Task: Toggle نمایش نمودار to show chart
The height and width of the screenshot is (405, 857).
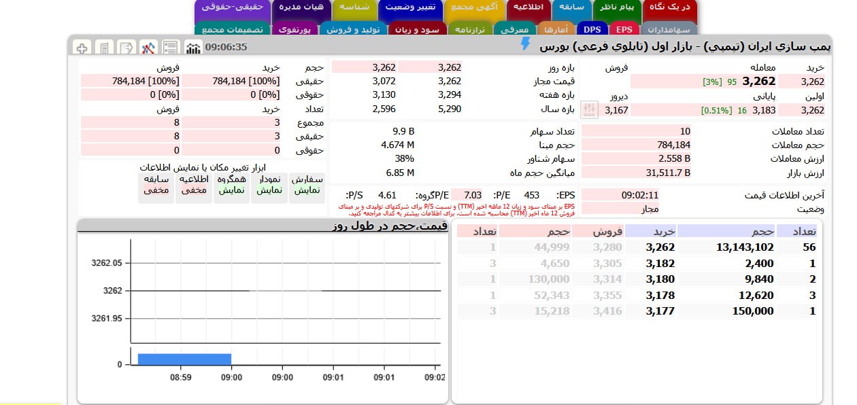Action: (269, 185)
